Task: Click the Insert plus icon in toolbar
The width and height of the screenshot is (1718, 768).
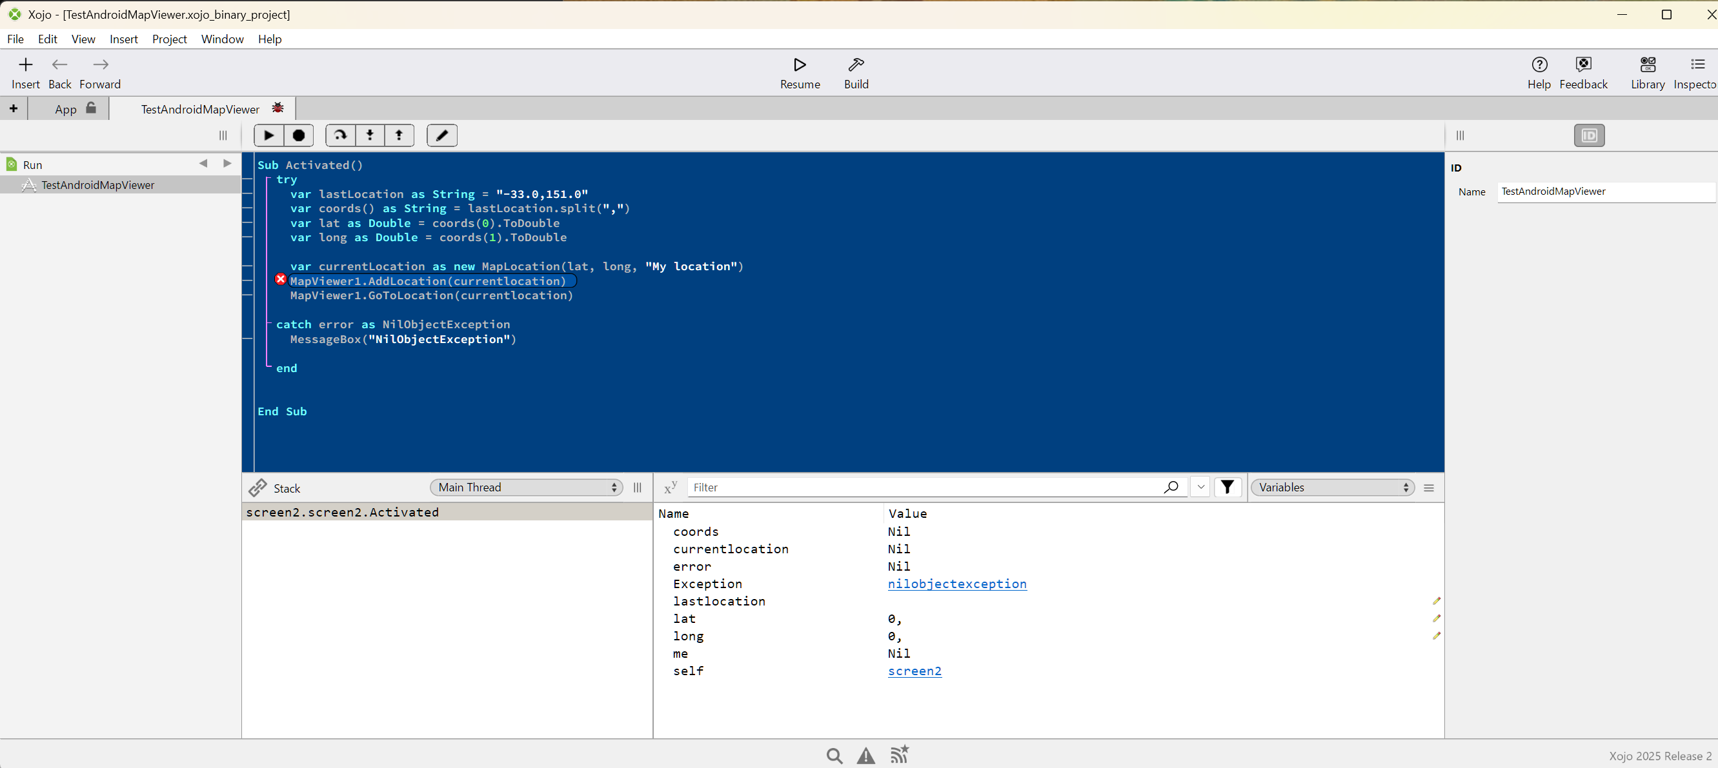Action: 25,64
